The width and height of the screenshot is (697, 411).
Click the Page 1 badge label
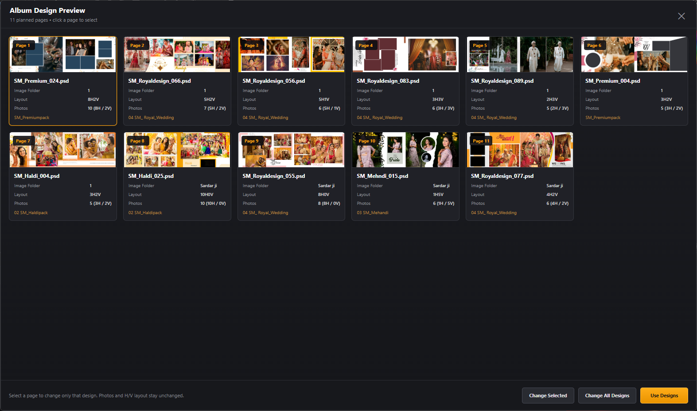coord(23,46)
